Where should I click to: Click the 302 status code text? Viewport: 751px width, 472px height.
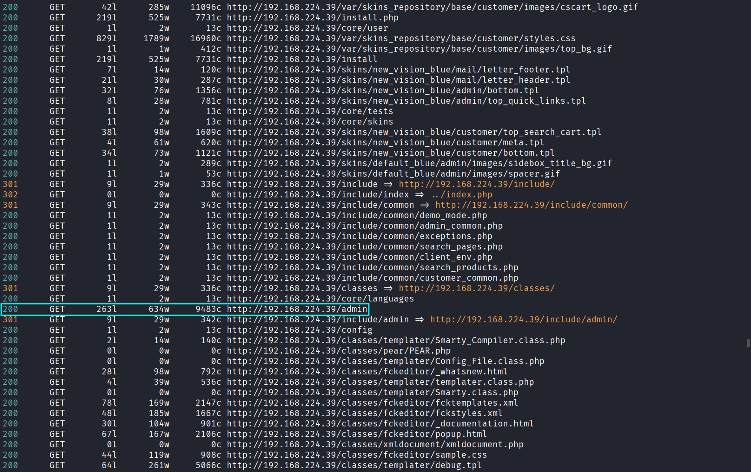coord(10,195)
